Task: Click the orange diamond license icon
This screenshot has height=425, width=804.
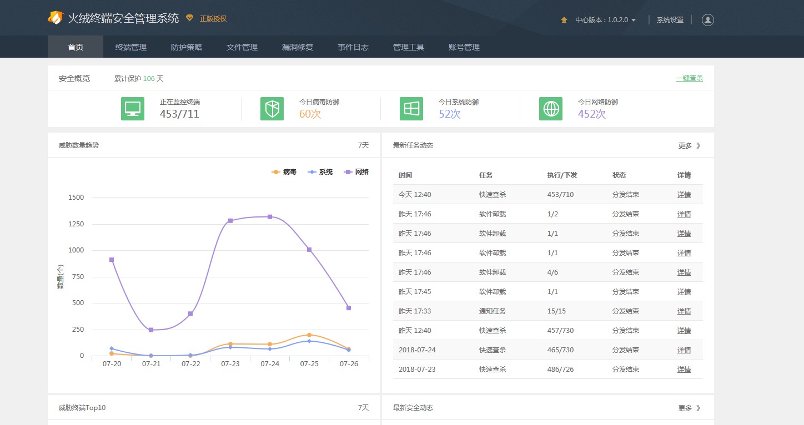Action: (x=190, y=18)
